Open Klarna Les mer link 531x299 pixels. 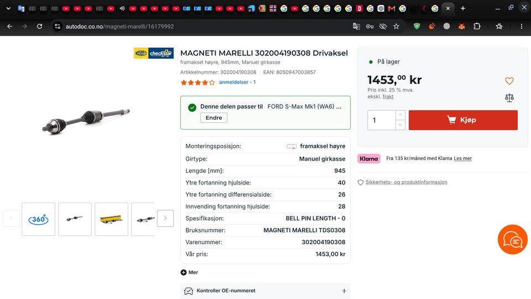point(462,158)
